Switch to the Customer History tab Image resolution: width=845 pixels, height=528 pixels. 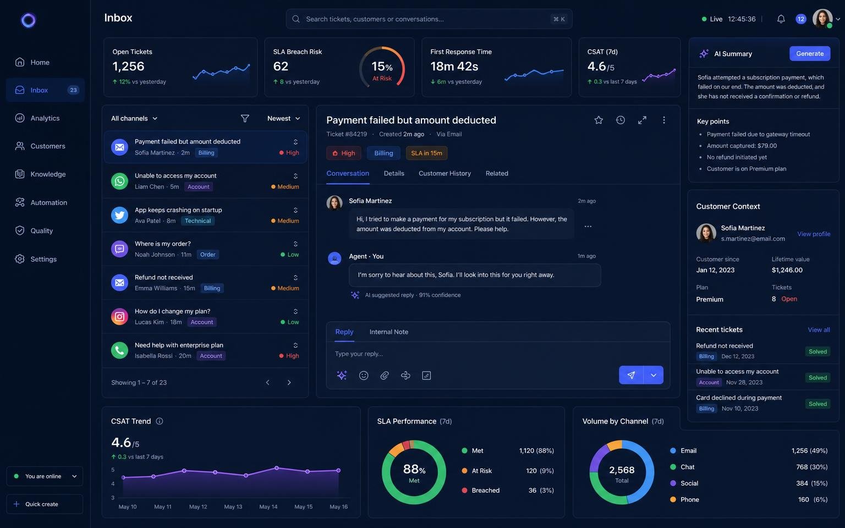445,173
